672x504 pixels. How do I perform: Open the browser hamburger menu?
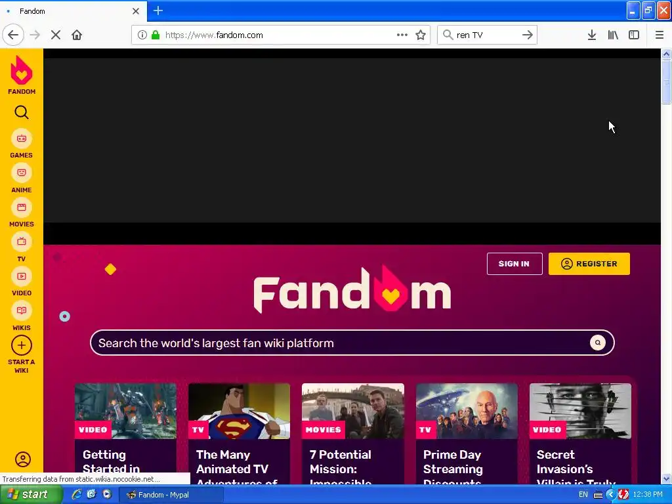(x=659, y=35)
